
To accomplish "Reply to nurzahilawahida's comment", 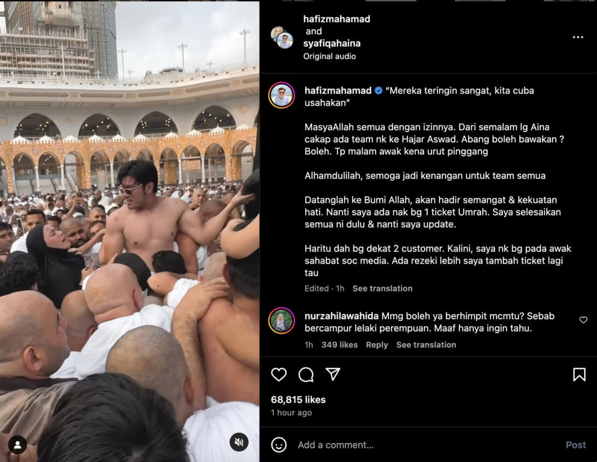I will pos(377,344).
